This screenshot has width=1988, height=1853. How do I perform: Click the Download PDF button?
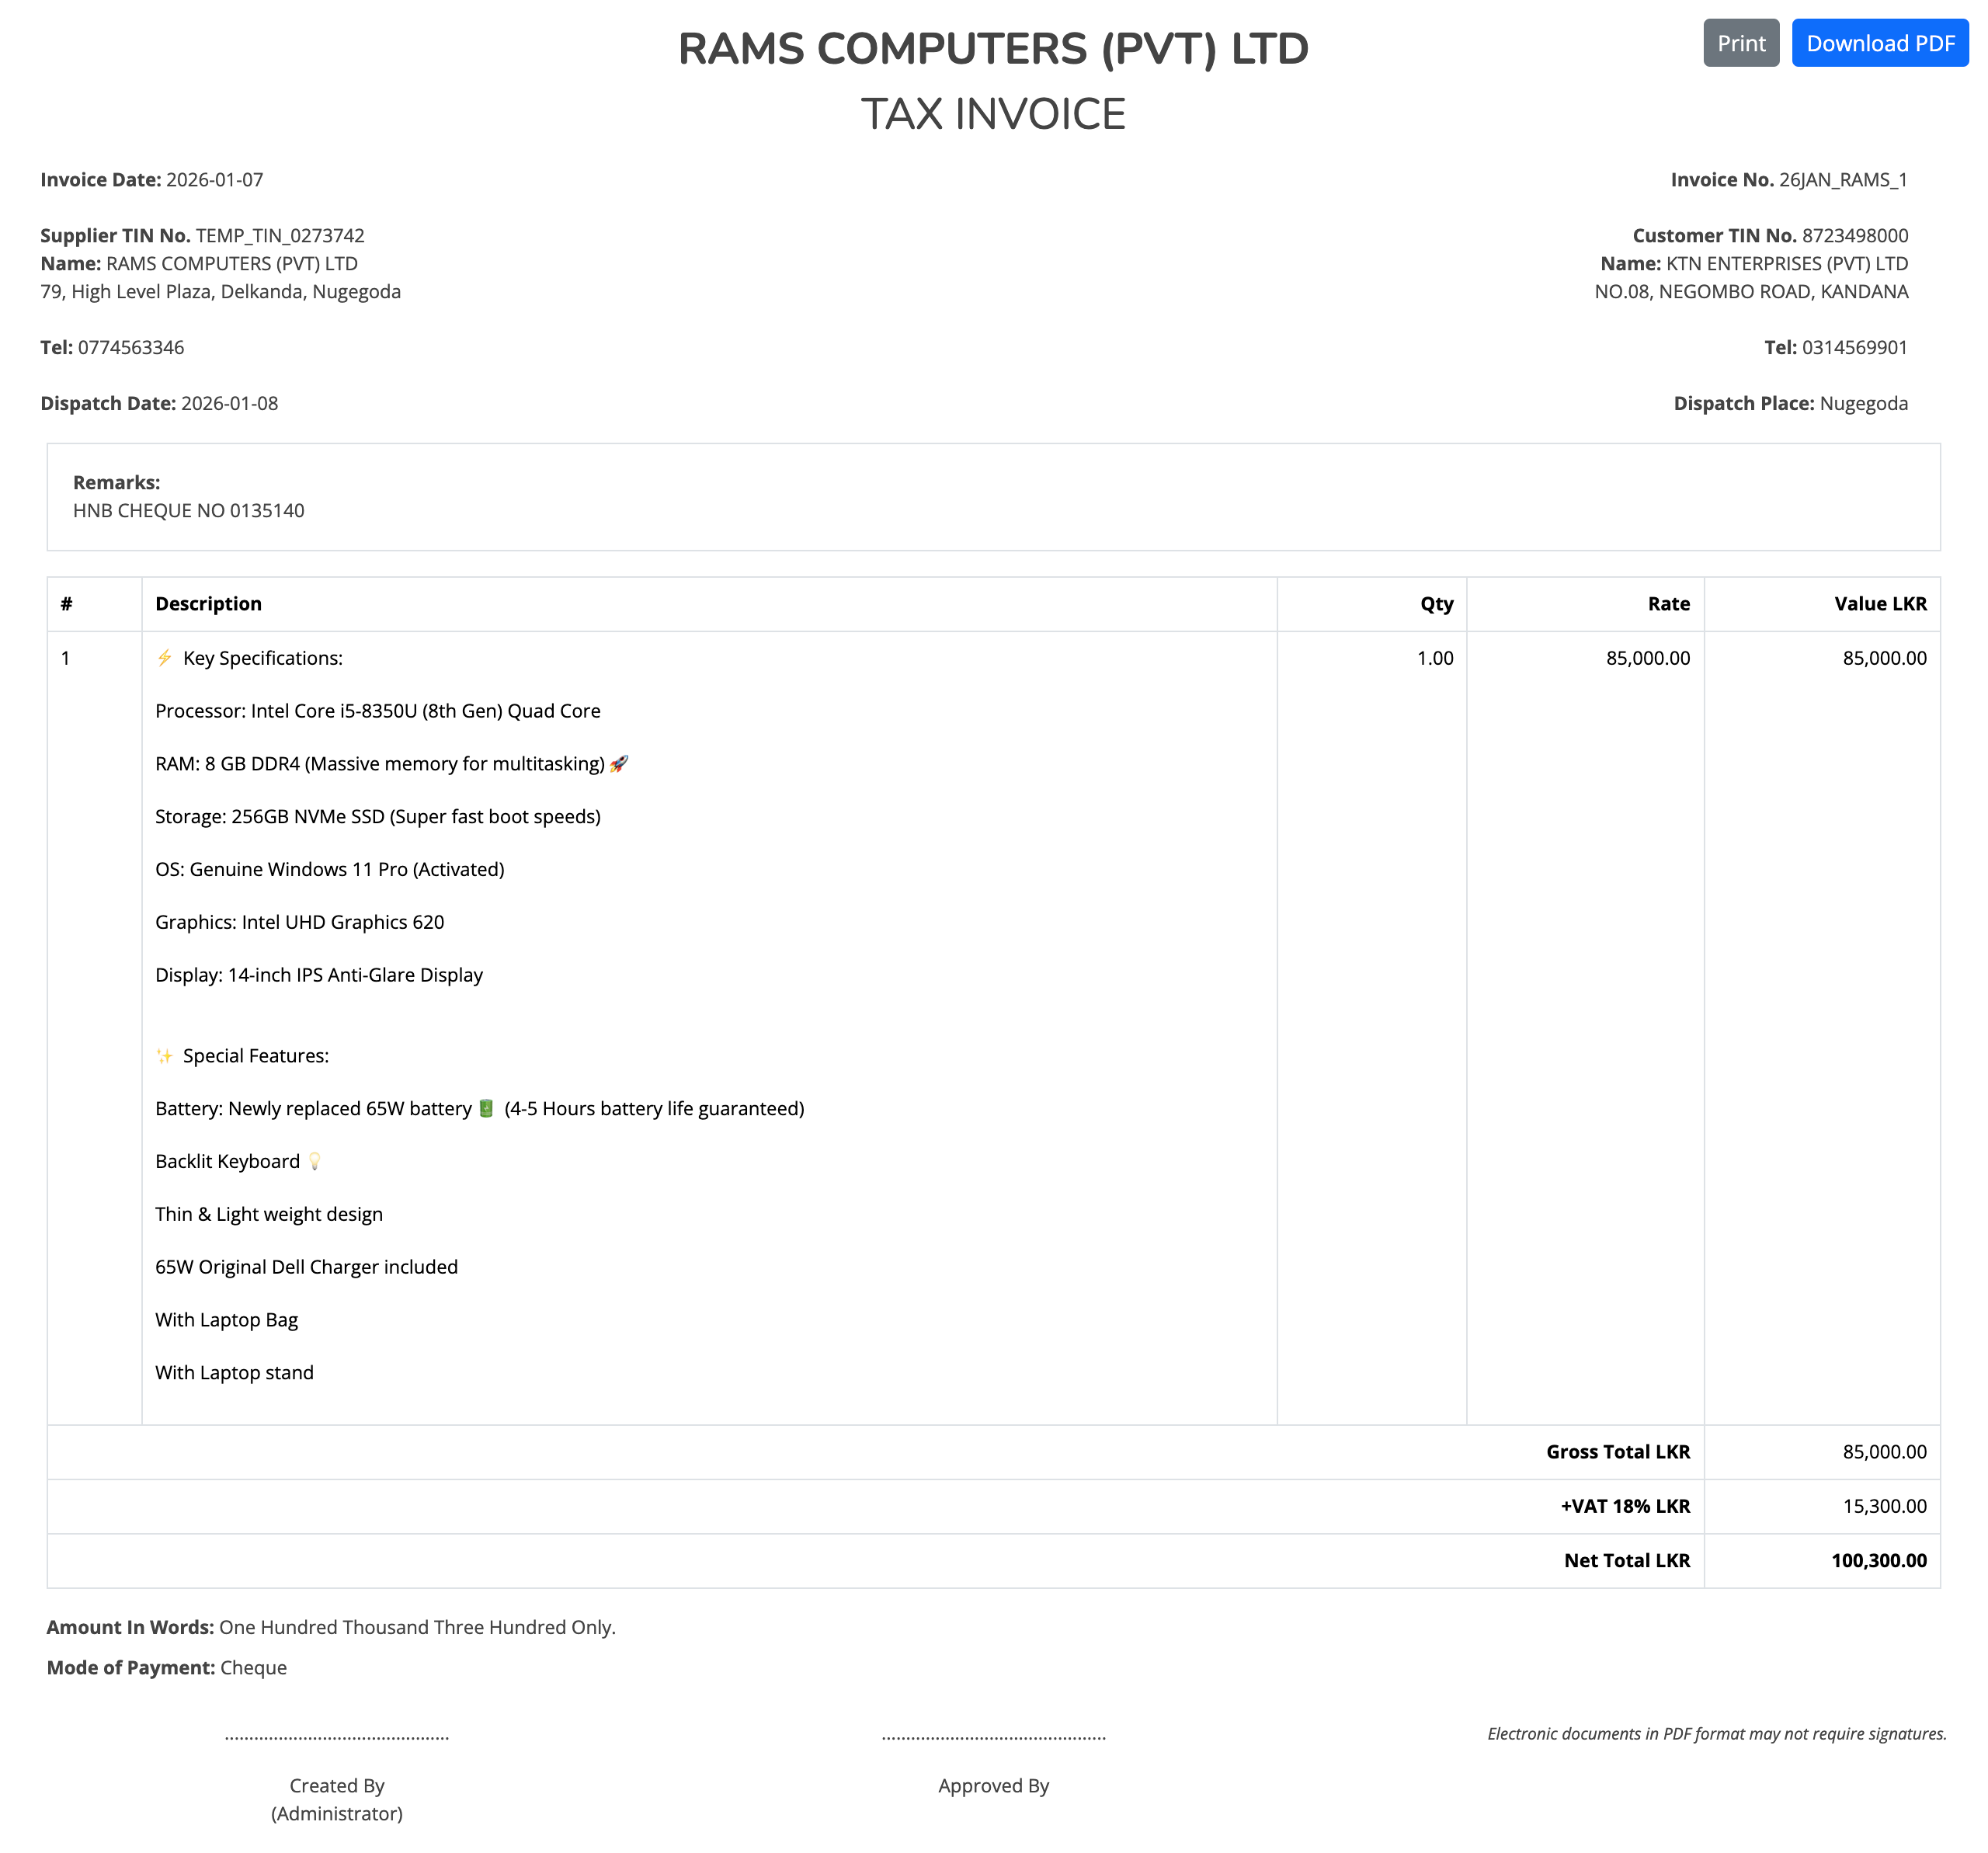1881,43
